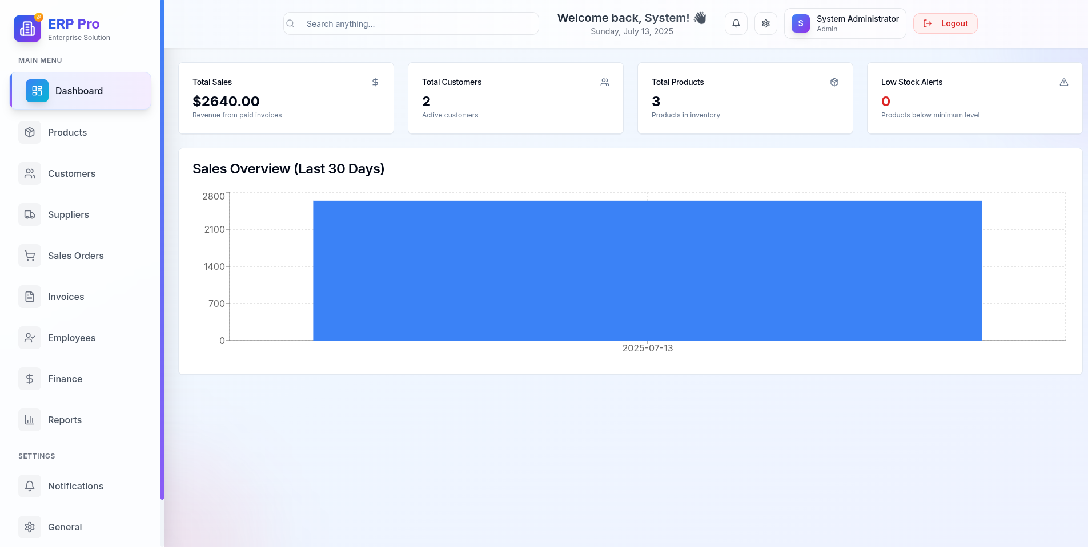The image size is (1088, 547).
Task: Click the System Administrator avatar
Action: (x=800, y=23)
